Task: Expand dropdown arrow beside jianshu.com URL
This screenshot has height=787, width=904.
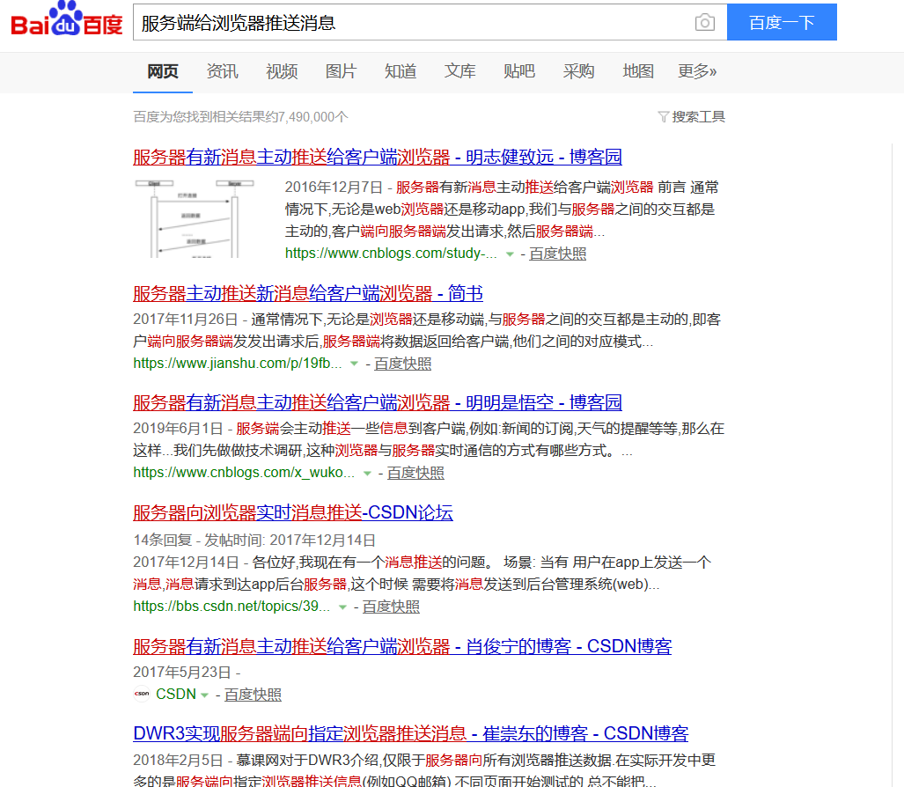Action: coord(355,364)
